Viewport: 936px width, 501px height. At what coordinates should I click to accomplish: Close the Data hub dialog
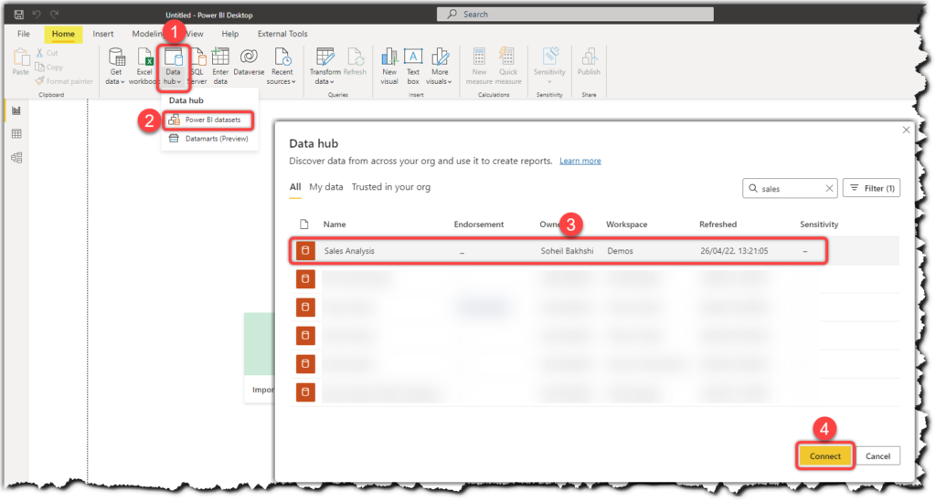(x=906, y=130)
